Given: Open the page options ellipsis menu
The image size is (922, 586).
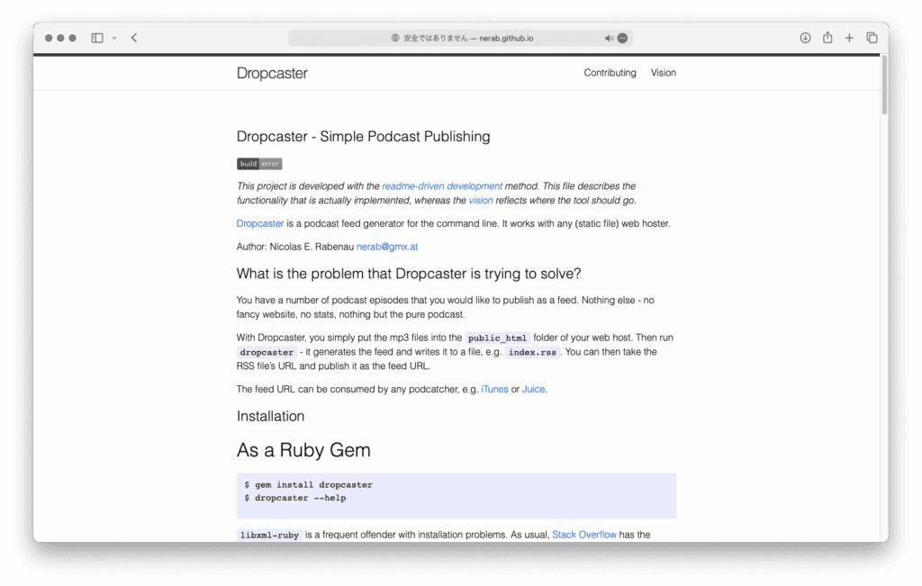Looking at the screenshot, I should point(622,38).
